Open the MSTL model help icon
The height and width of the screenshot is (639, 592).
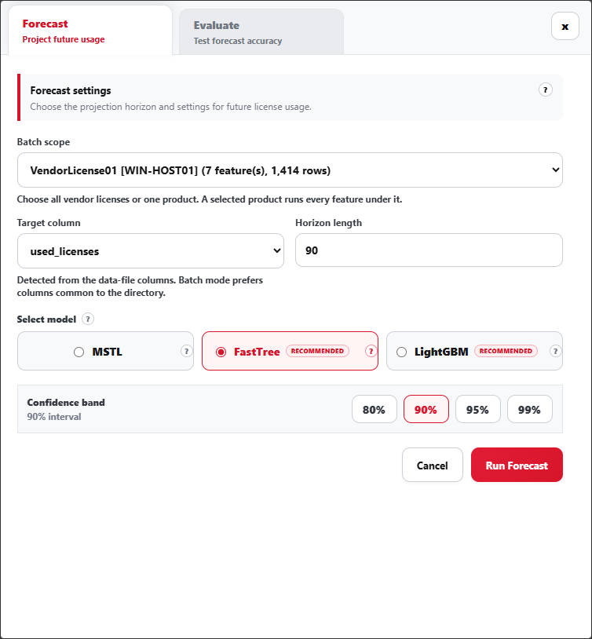(x=186, y=351)
